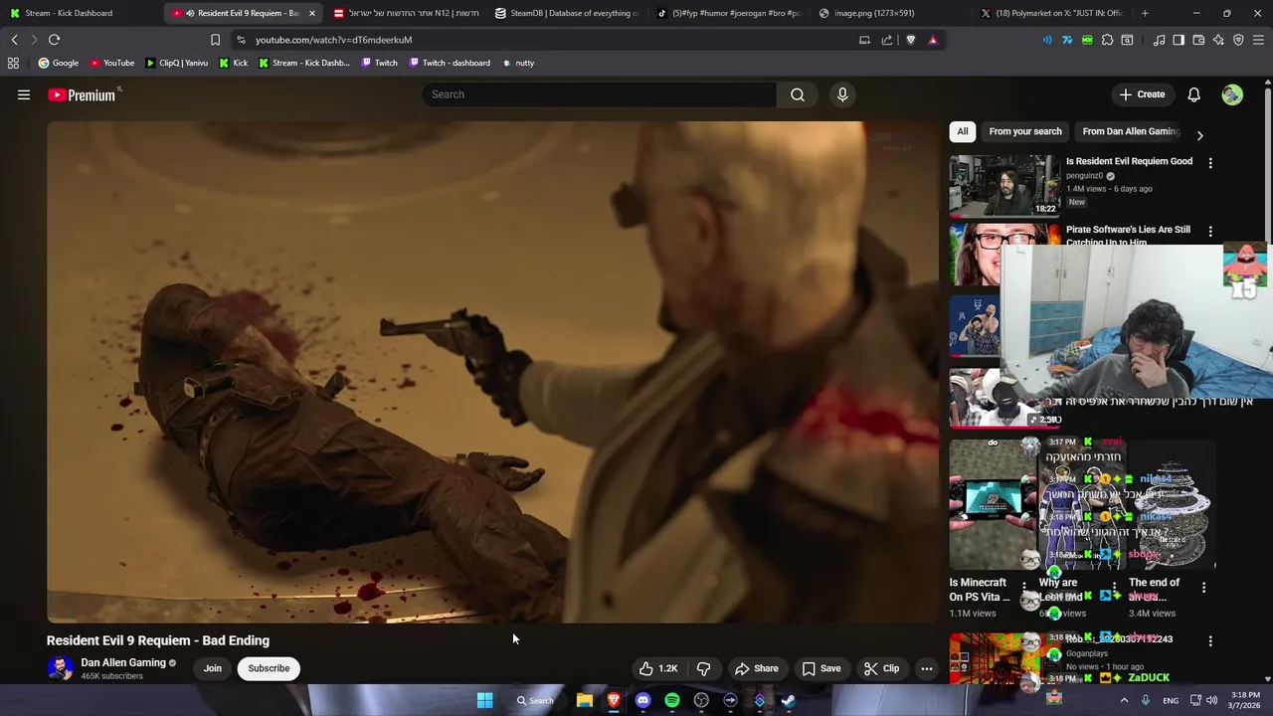Switch to the SteamDB browser tab
1273x716 pixels.
(567, 13)
